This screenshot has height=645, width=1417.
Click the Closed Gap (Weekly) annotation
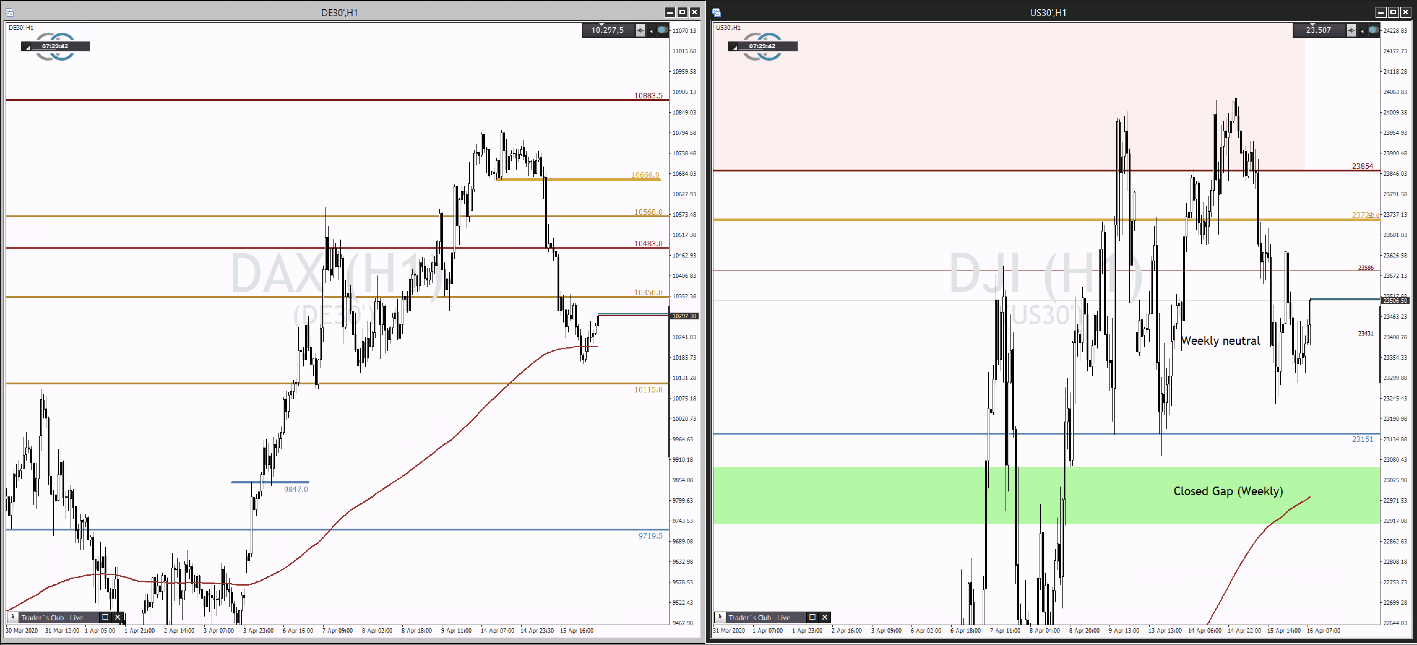click(1228, 491)
